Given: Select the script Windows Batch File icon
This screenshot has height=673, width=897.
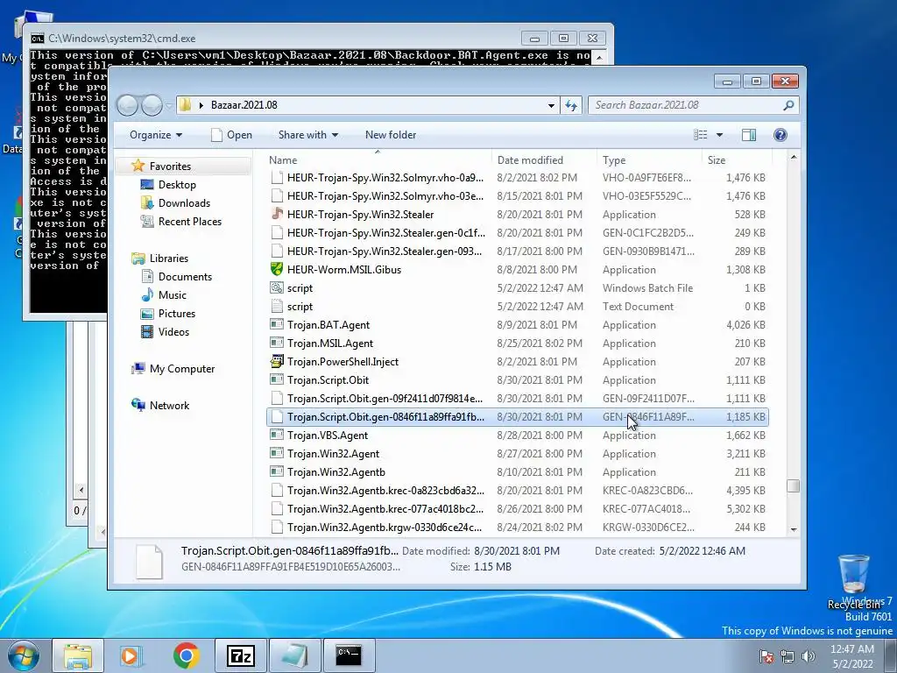Looking at the screenshot, I should 277,287.
